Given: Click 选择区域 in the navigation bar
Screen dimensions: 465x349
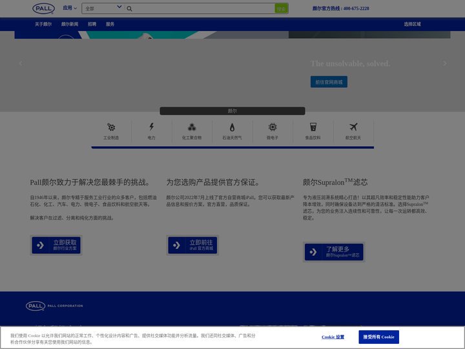Looking at the screenshot, I should tap(412, 24).
